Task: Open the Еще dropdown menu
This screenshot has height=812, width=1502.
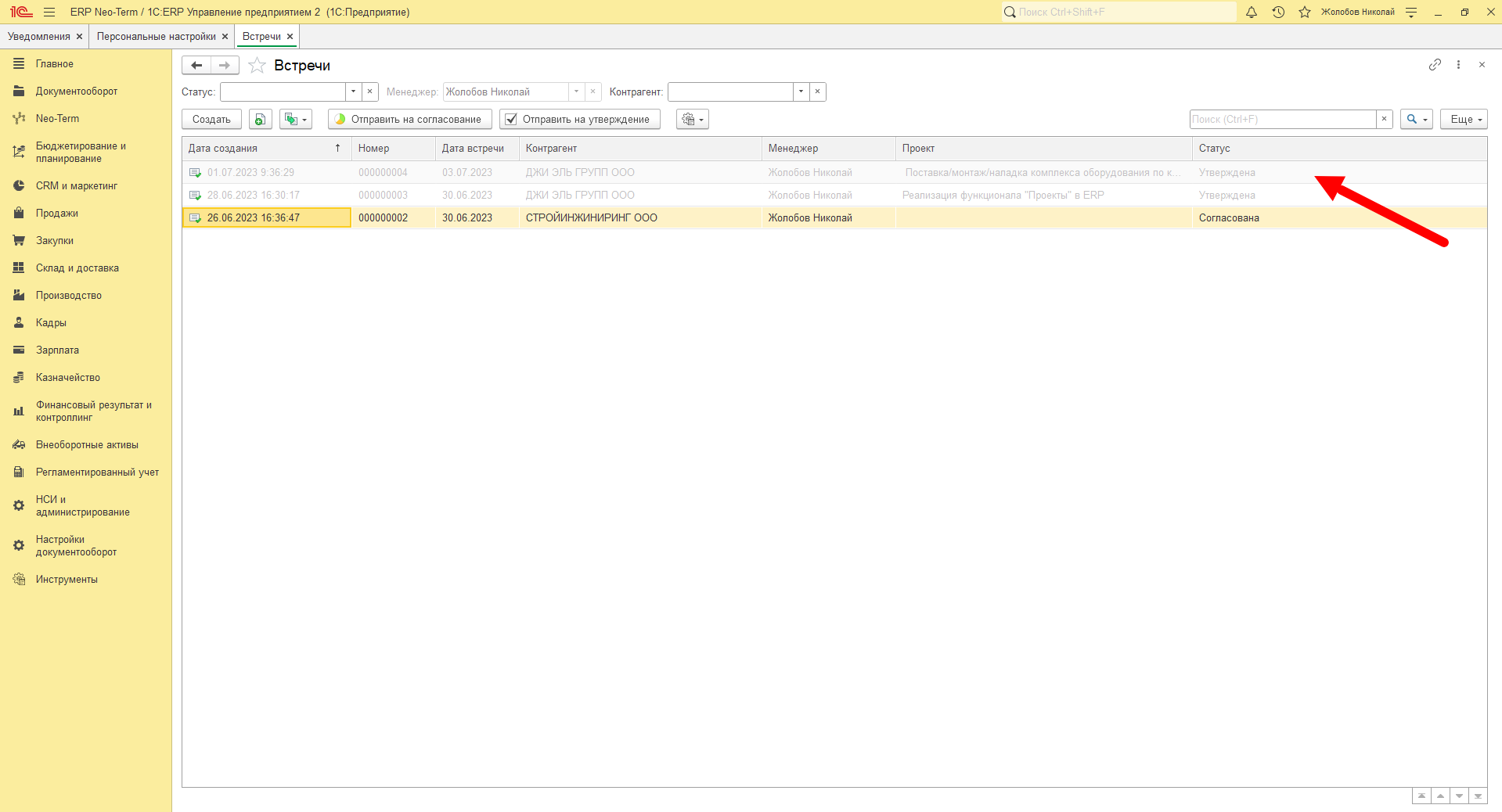Action: 1464,119
